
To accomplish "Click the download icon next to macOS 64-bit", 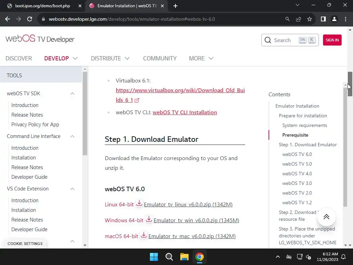I will 144,235.
